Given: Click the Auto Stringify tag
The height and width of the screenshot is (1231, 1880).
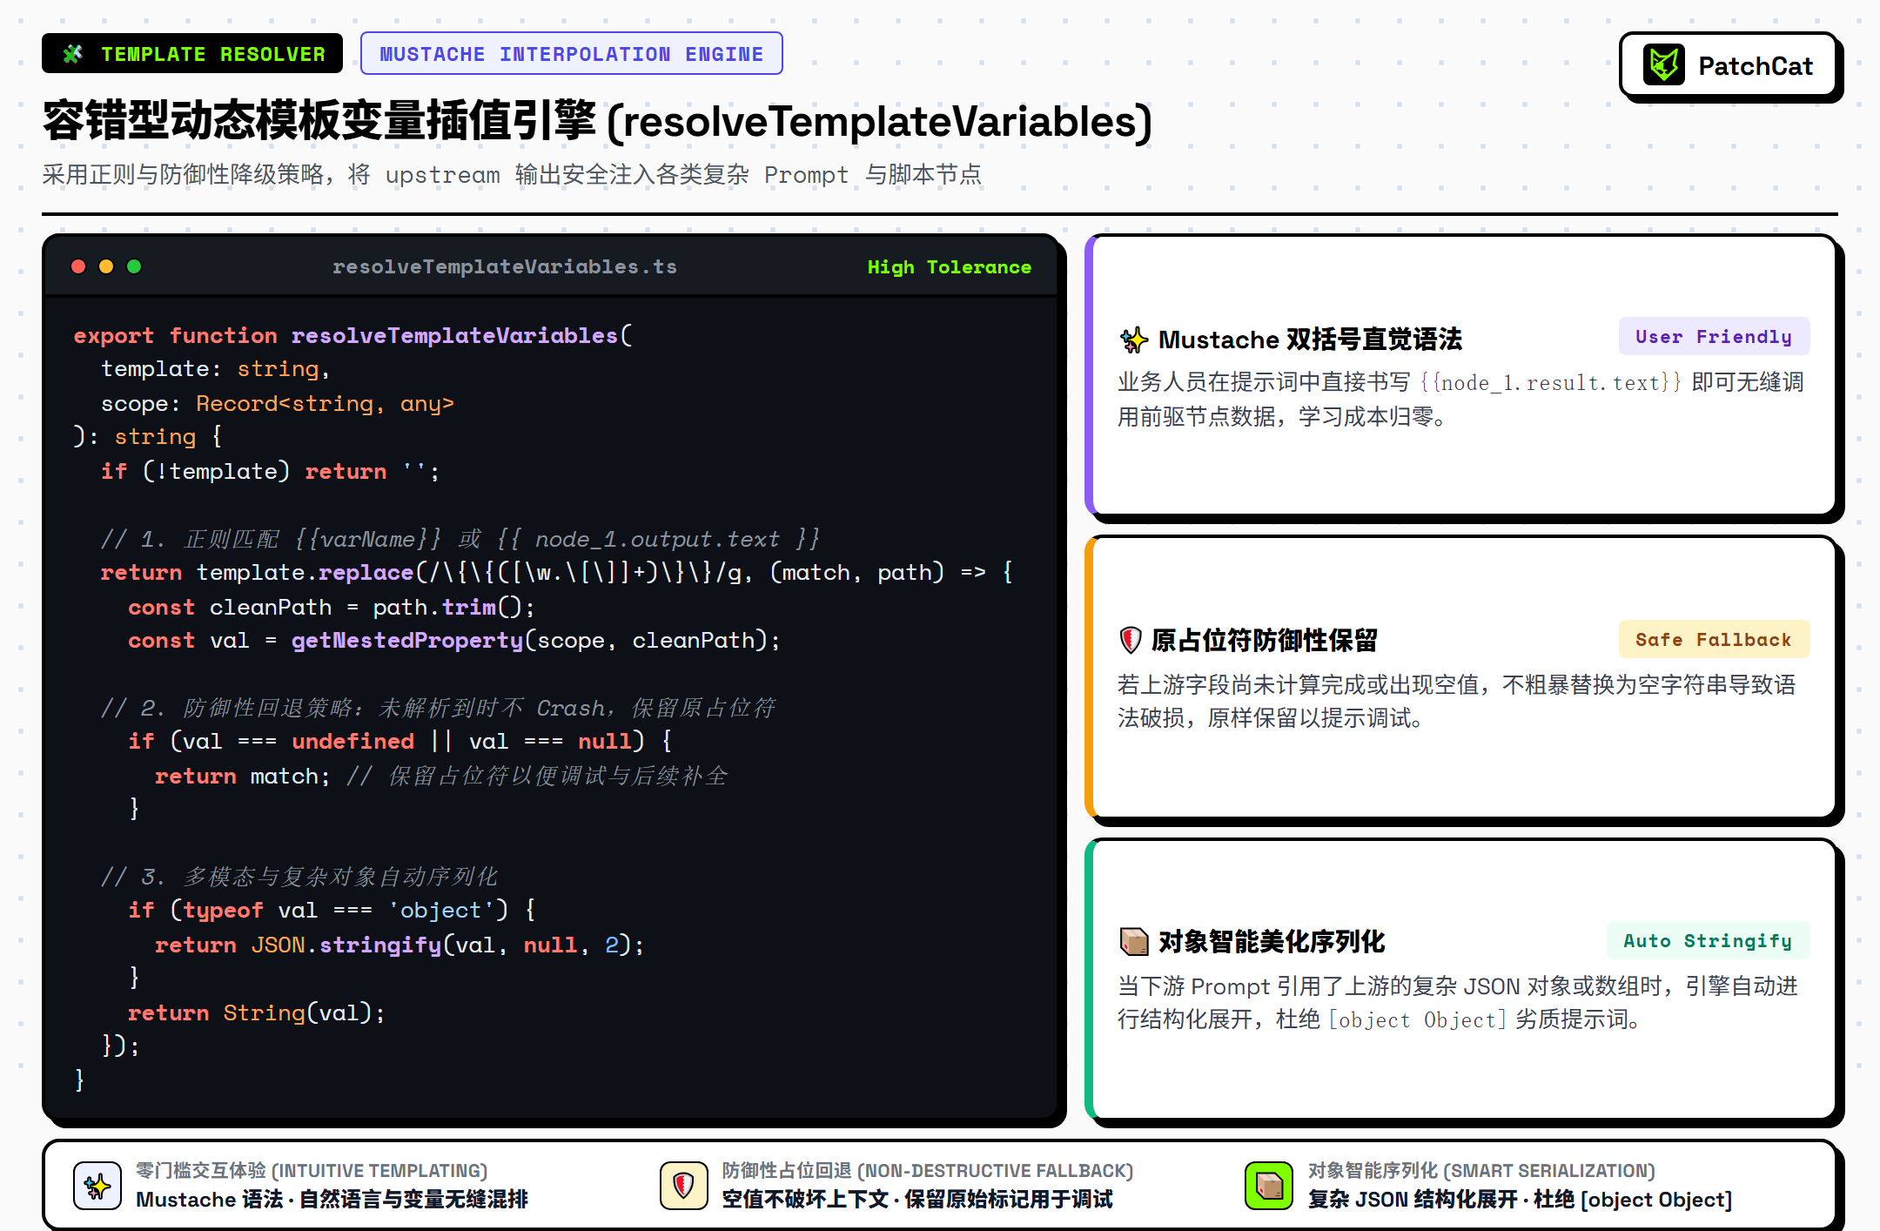Looking at the screenshot, I should pos(1708,941).
